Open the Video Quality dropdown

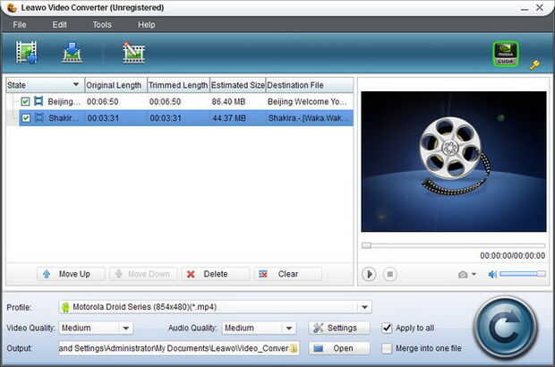click(x=125, y=329)
